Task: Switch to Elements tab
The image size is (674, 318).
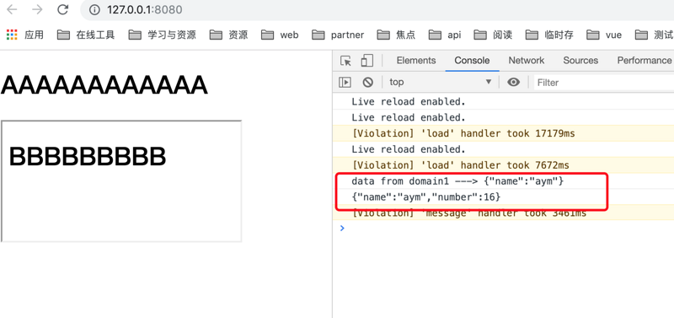Action: pos(416,61)
